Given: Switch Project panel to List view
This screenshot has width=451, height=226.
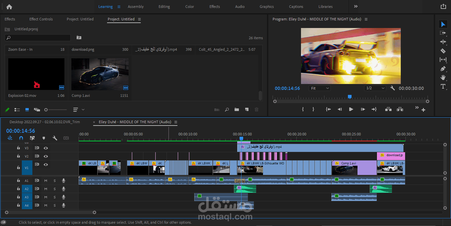Looking at the screenshot, I should tap(17, 110).
